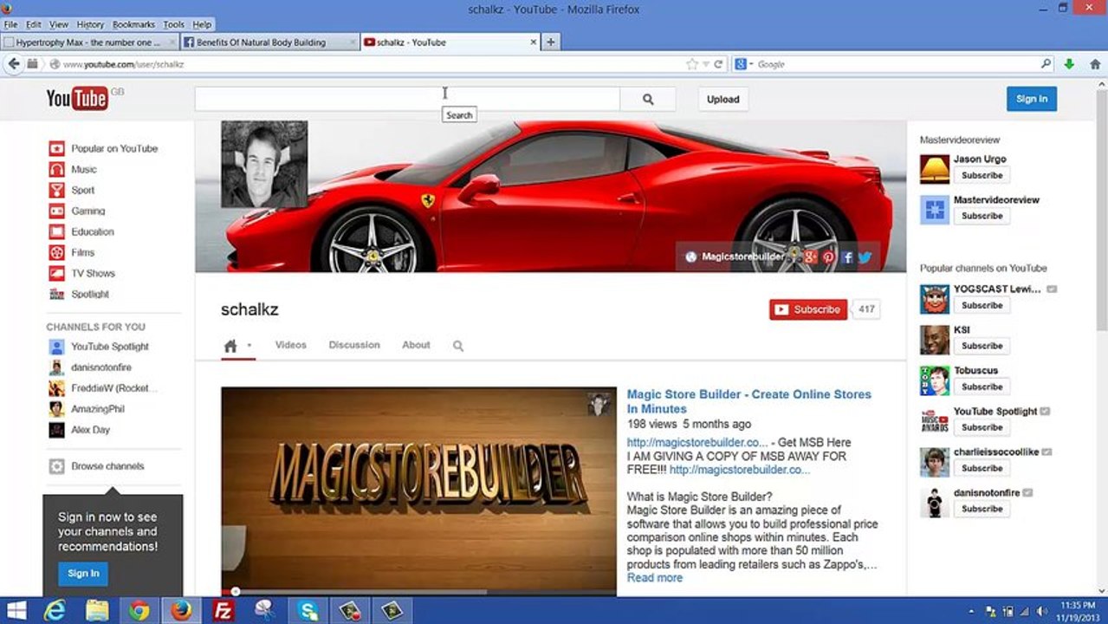Click Read more link in description
The image size is (1108, 624).
click(655, 578)
